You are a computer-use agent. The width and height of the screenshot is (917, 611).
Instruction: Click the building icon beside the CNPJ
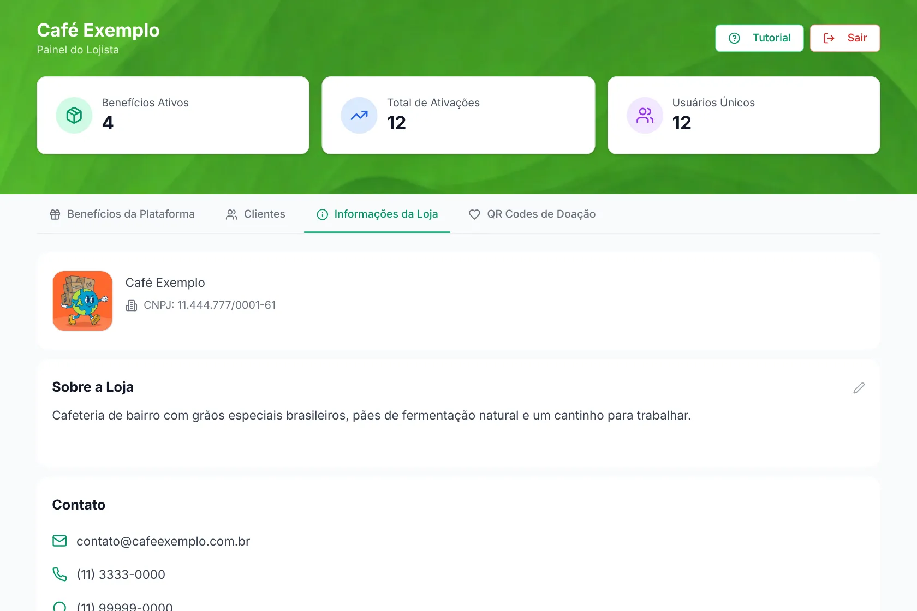click(x=132, y=305)
